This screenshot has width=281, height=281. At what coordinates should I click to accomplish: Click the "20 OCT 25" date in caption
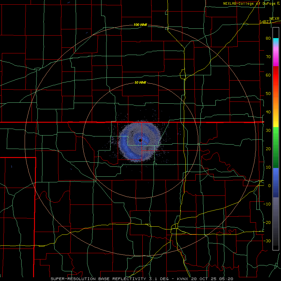[204, 279]
